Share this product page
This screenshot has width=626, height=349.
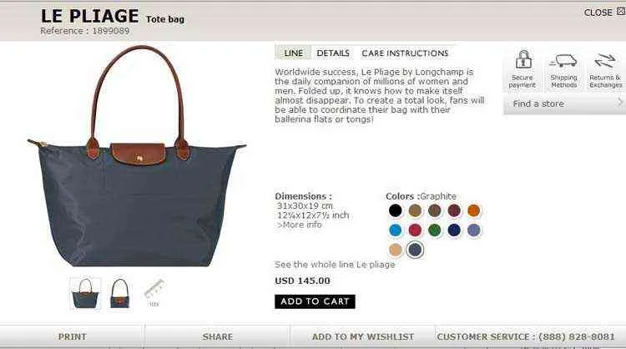218,336
